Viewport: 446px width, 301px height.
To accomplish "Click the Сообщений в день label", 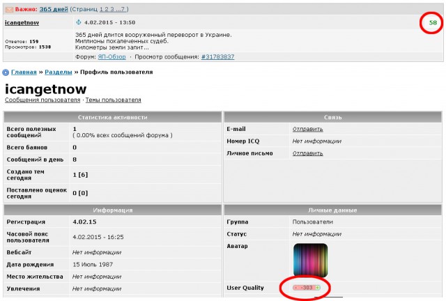I will click(x=35, y=160).
